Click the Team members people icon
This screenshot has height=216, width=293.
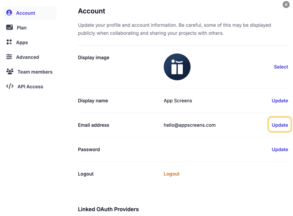click(x=10, y=72)
